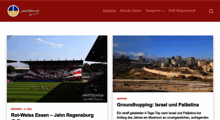The image size is (220, 120).
Task: Select the HOPPING category tag
Action: click(122, 99)
